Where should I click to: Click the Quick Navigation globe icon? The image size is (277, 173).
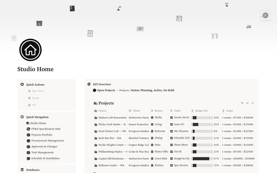tap(22, 117)
